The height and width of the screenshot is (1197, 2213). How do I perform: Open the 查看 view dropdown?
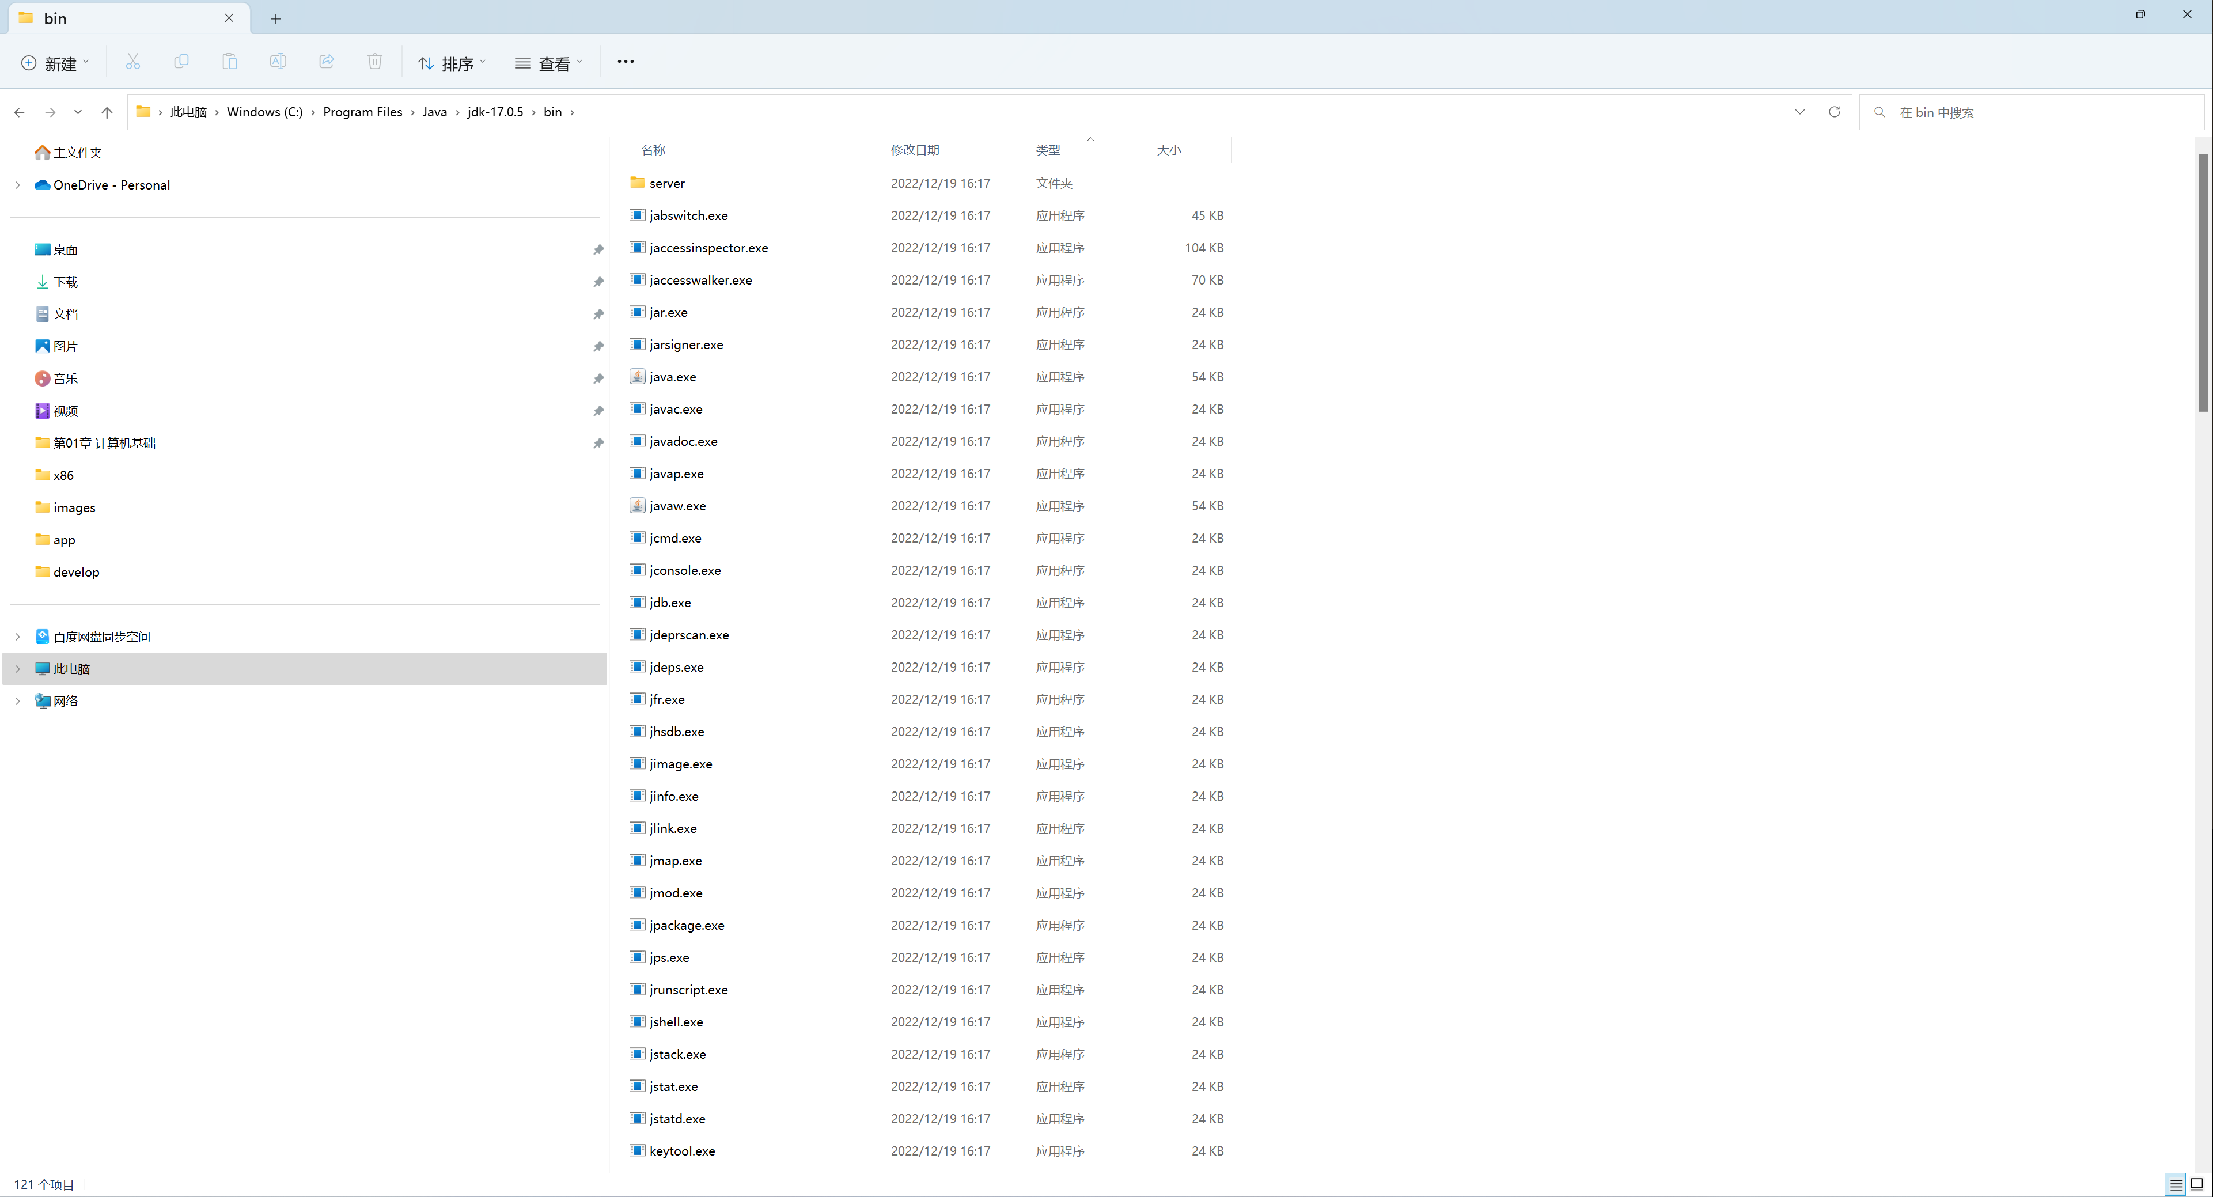[x=549, y=63]
